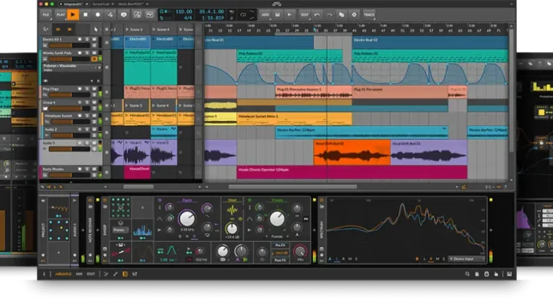
Task: Click the large filter frequency knob
Action: (186, 218)
